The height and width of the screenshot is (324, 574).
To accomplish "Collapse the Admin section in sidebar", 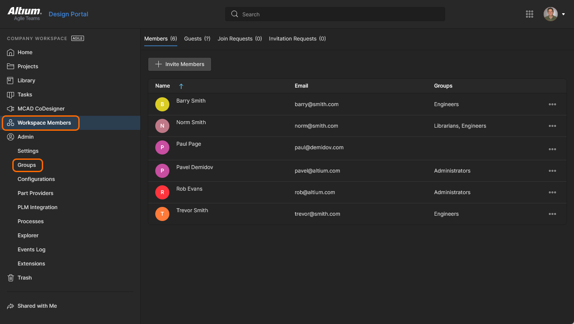I will [26, 137].
